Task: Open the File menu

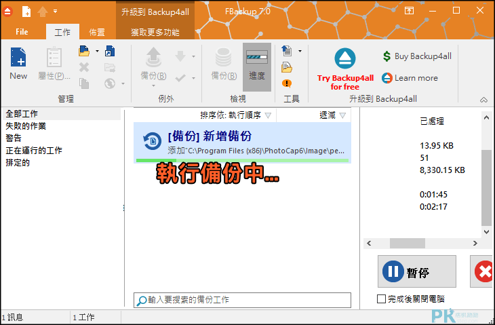Action: pos(22,32)
